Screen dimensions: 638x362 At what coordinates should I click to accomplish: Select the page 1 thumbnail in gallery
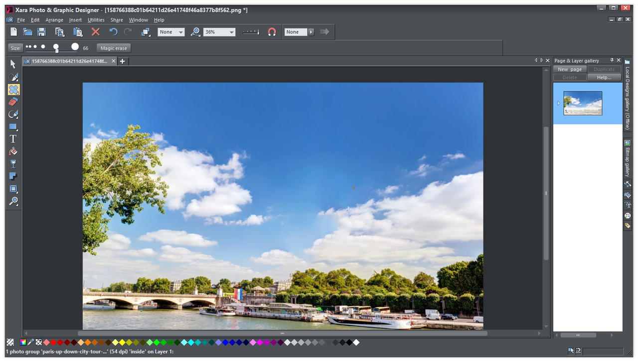[583, 103]
